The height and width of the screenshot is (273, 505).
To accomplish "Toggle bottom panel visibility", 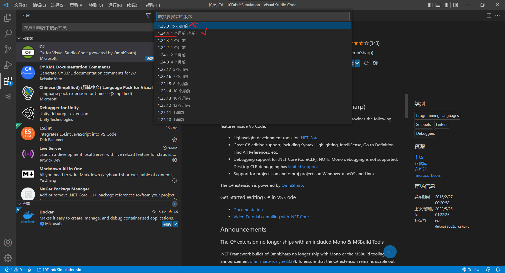I will [x=438, y=5].
